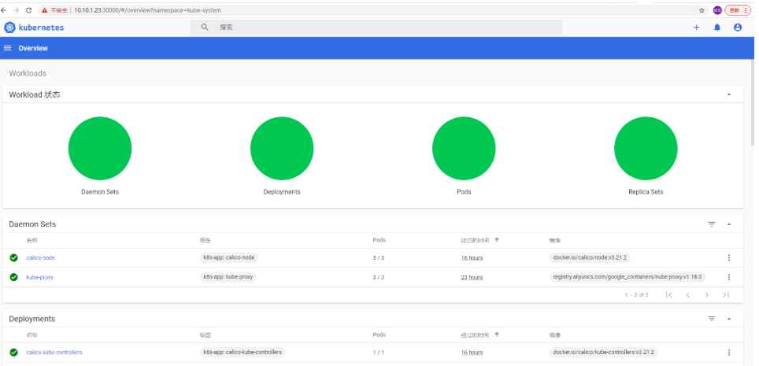Filter the Daemon Sets list
Screen dimensions: 759x366
712,224
